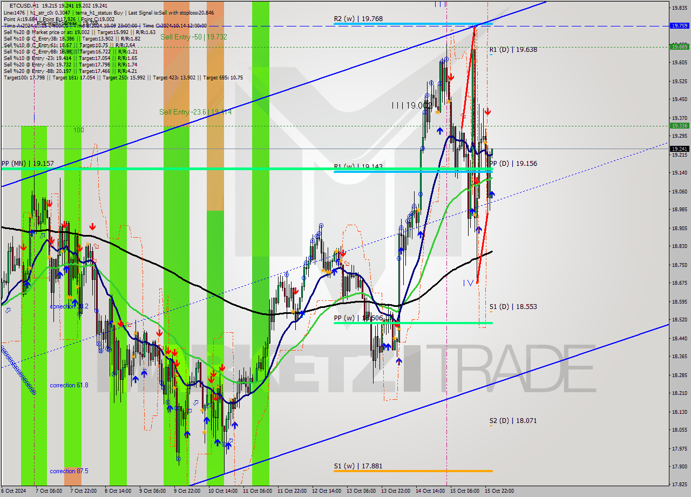The image size is (691, 497).
Task: Select the 'Sell Entry -50 | 19.732' label
Action: click(x=193, y=37)
